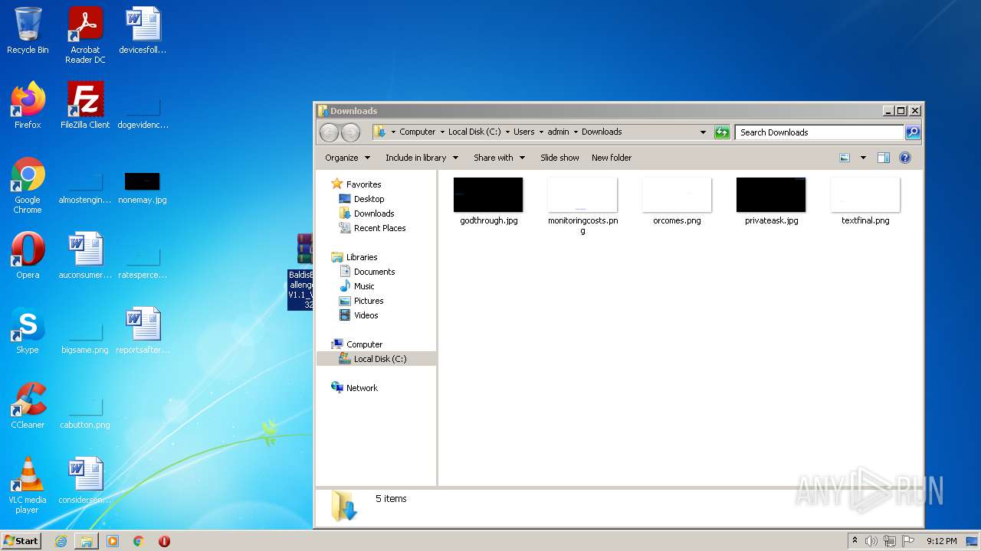981x551 pixels.
Task: Open the views dropdown arrow
Action: click(863, 158)
